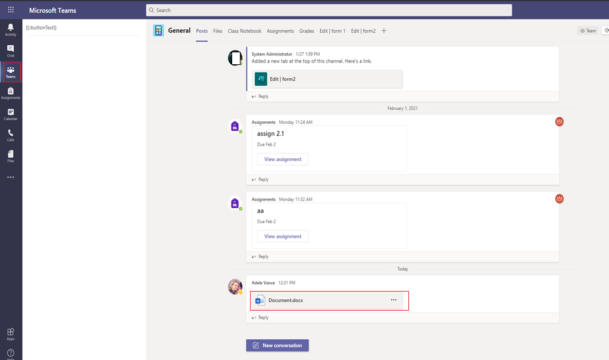Open the Edit | form 1 tab
This screenshot has height=360, width=609.
(x=332, y=31)
